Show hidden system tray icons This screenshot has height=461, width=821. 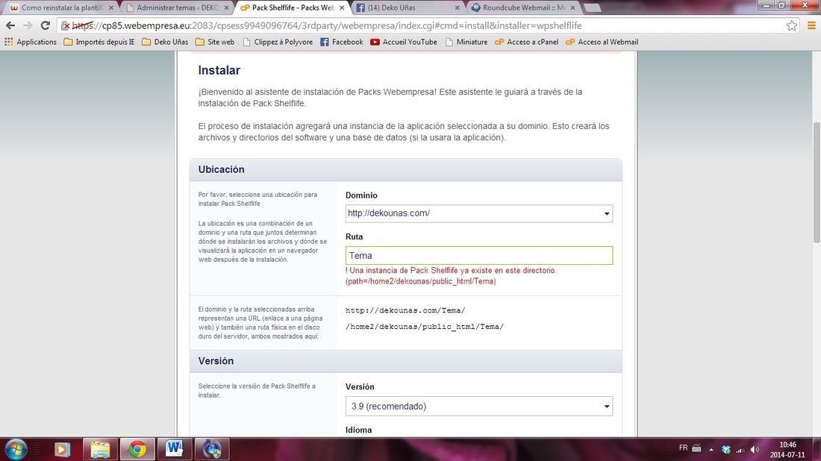pos(711,450)
